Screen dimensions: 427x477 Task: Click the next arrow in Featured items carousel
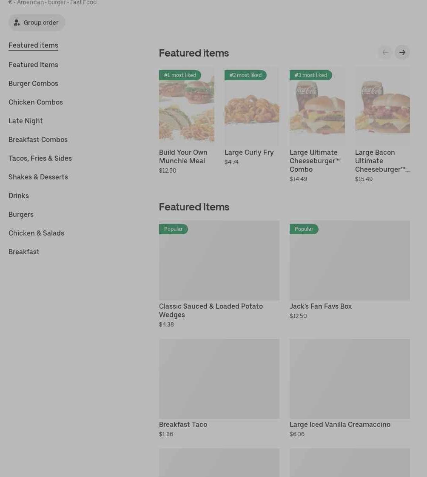click(x=402, y=52)
